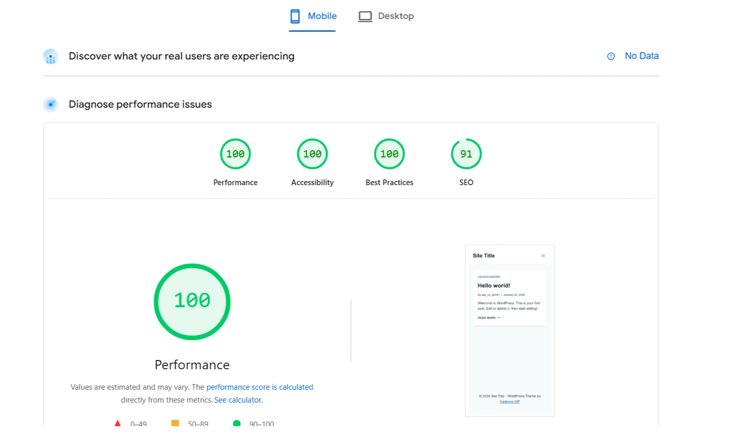Jump to the SEO score gauge

[467, 154]
